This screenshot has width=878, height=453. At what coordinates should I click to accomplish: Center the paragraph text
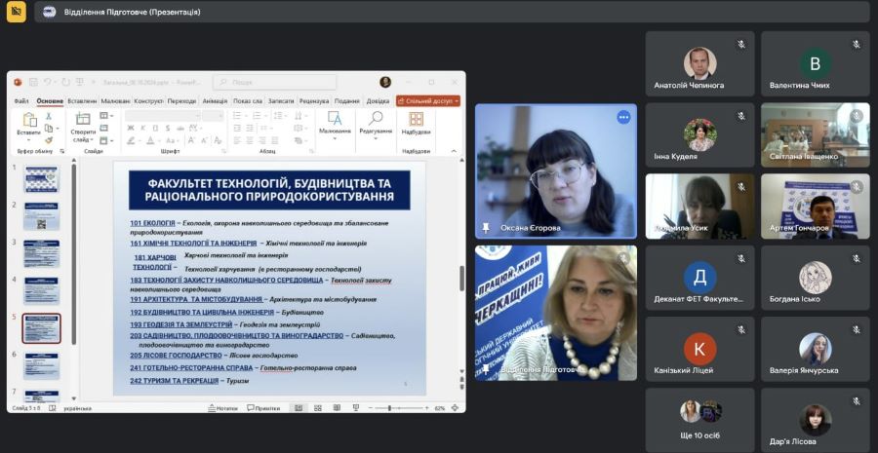[250, 140]
